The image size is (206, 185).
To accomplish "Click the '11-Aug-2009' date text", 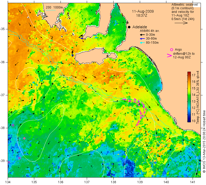I will click(x=143, y=11).
